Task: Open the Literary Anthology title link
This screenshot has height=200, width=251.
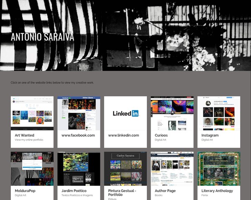Action: 217,190
